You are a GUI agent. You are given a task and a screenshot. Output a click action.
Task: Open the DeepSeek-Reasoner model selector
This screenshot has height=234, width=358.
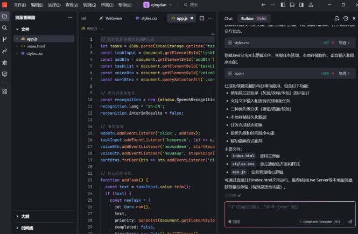[x=320, y=222]
